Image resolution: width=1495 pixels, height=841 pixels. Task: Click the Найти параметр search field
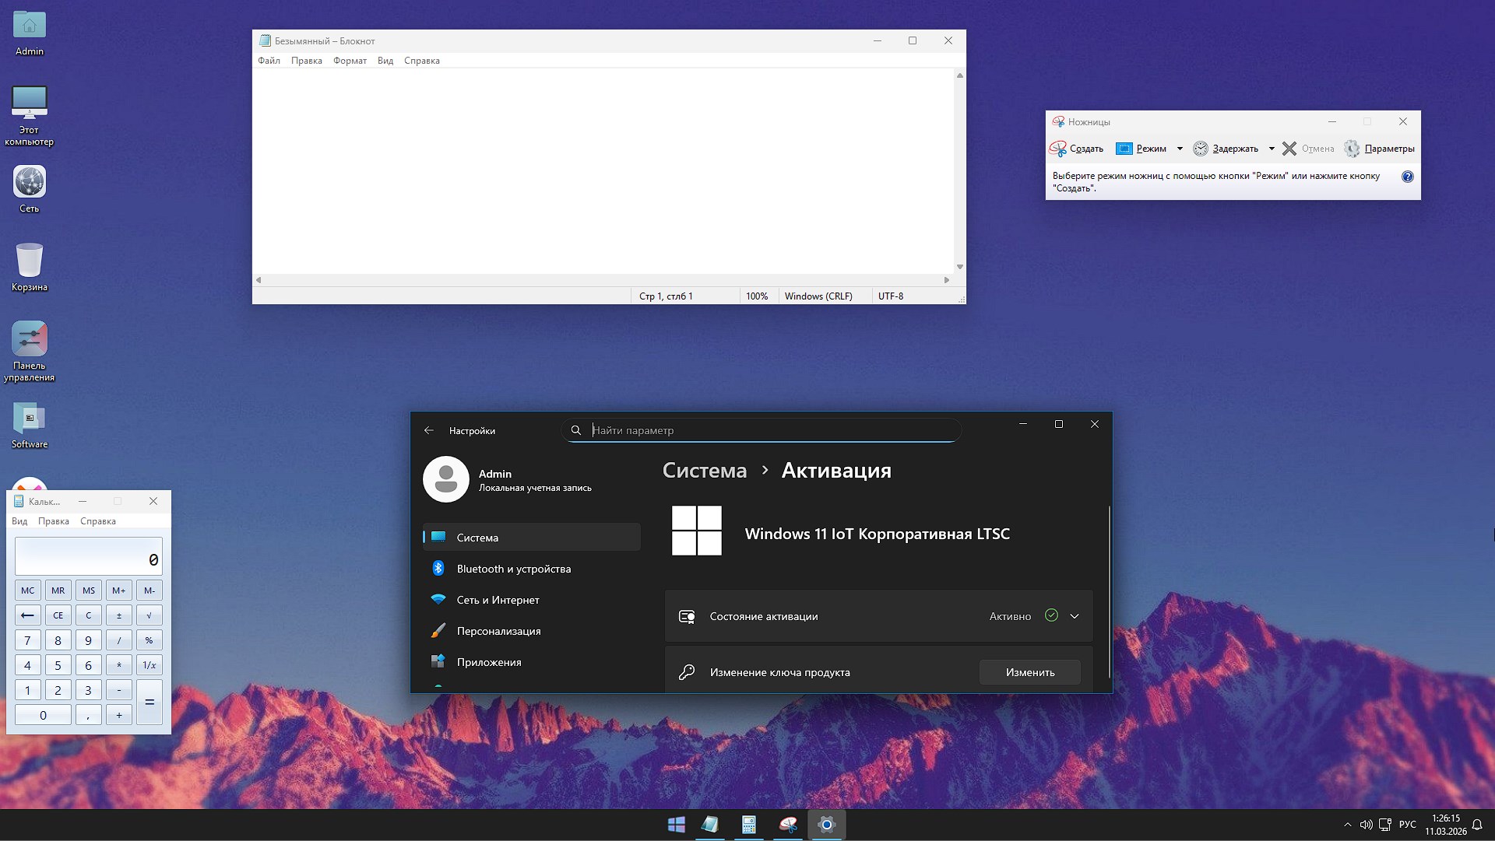[x=759, y=429]
